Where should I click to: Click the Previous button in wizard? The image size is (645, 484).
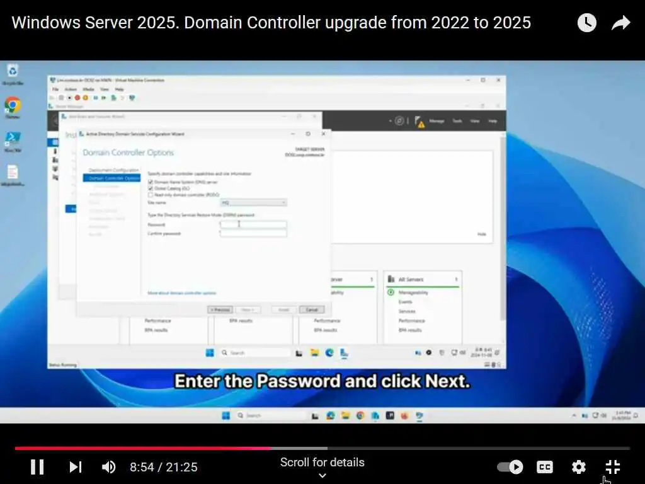[220, 309]
